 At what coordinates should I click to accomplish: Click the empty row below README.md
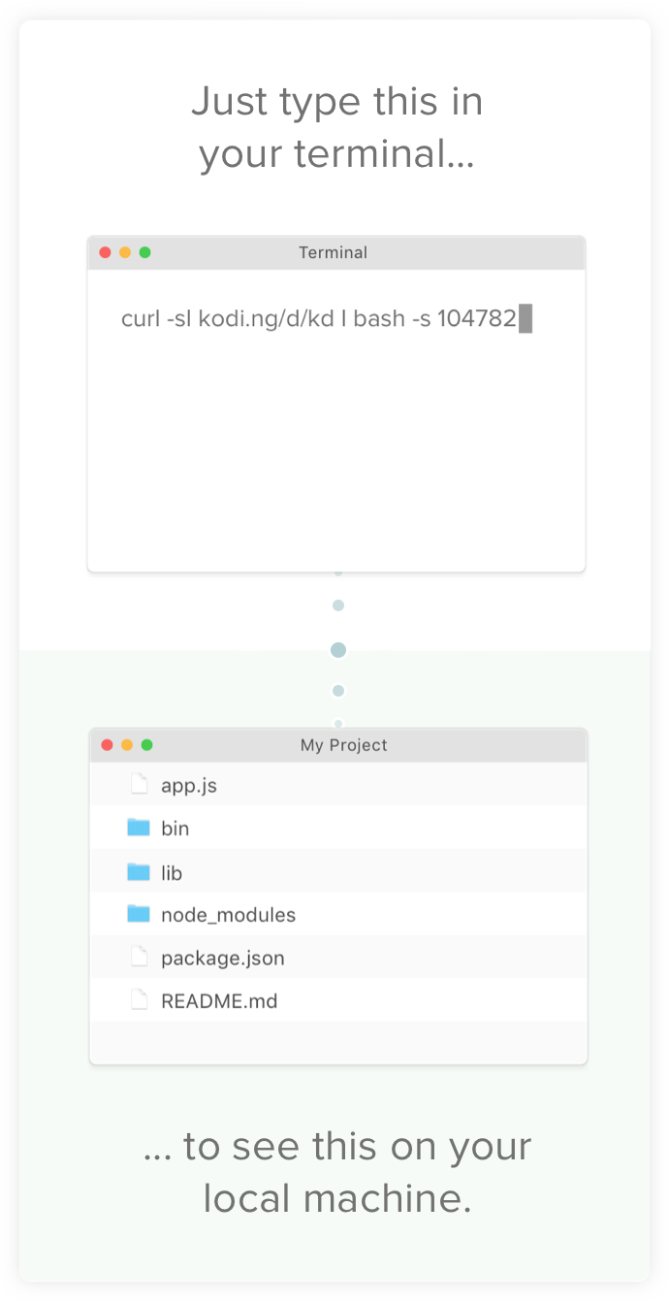[x=337, y=1042]
